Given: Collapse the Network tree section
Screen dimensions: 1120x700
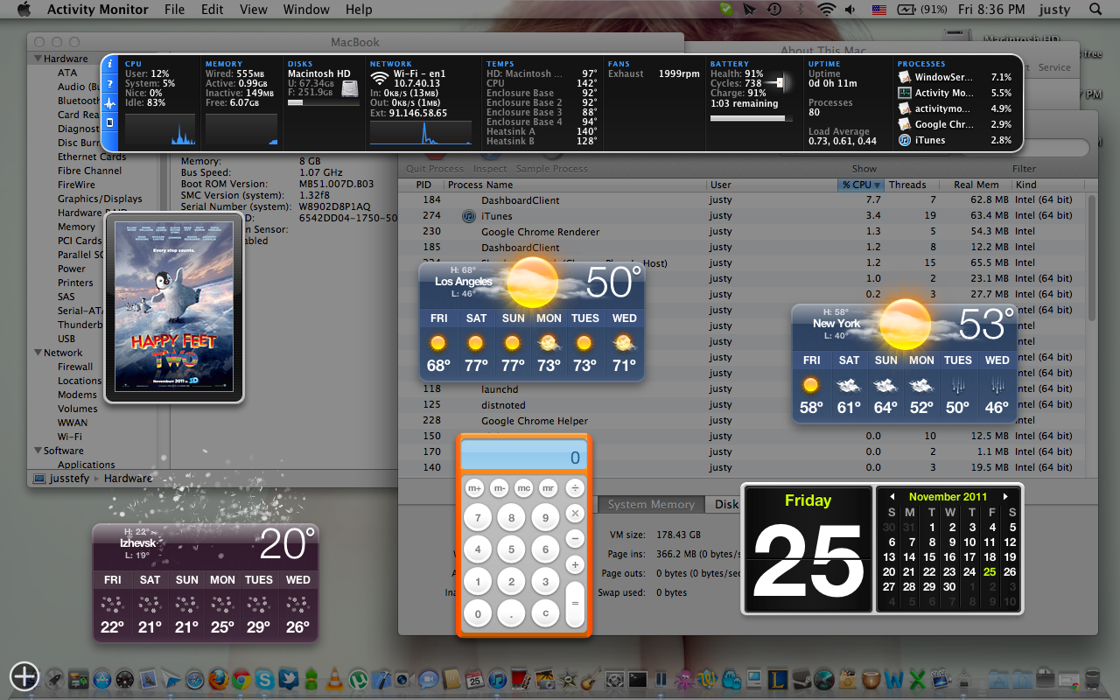Looking at the screenshot, I should click(38, 353).
